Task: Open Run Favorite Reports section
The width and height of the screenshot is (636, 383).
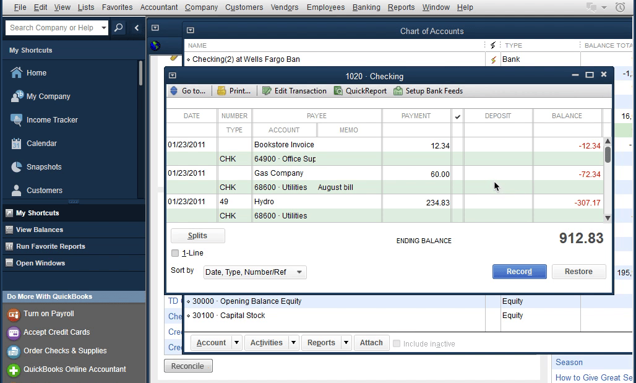Action: pyautogui.click(x=74, y=246)
